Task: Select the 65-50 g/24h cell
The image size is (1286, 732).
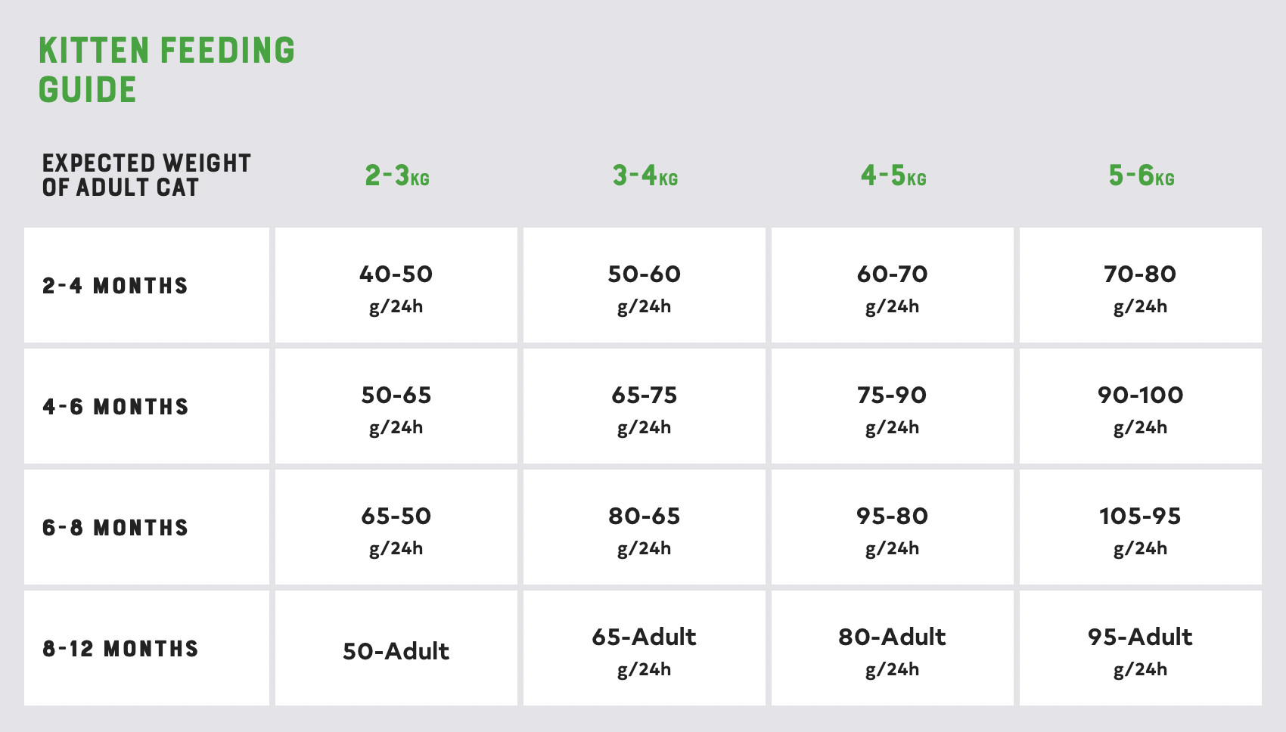Action: (x=396, y=527)
